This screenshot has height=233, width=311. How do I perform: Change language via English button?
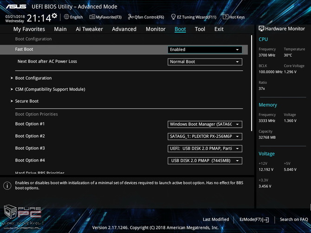point(77,17)
